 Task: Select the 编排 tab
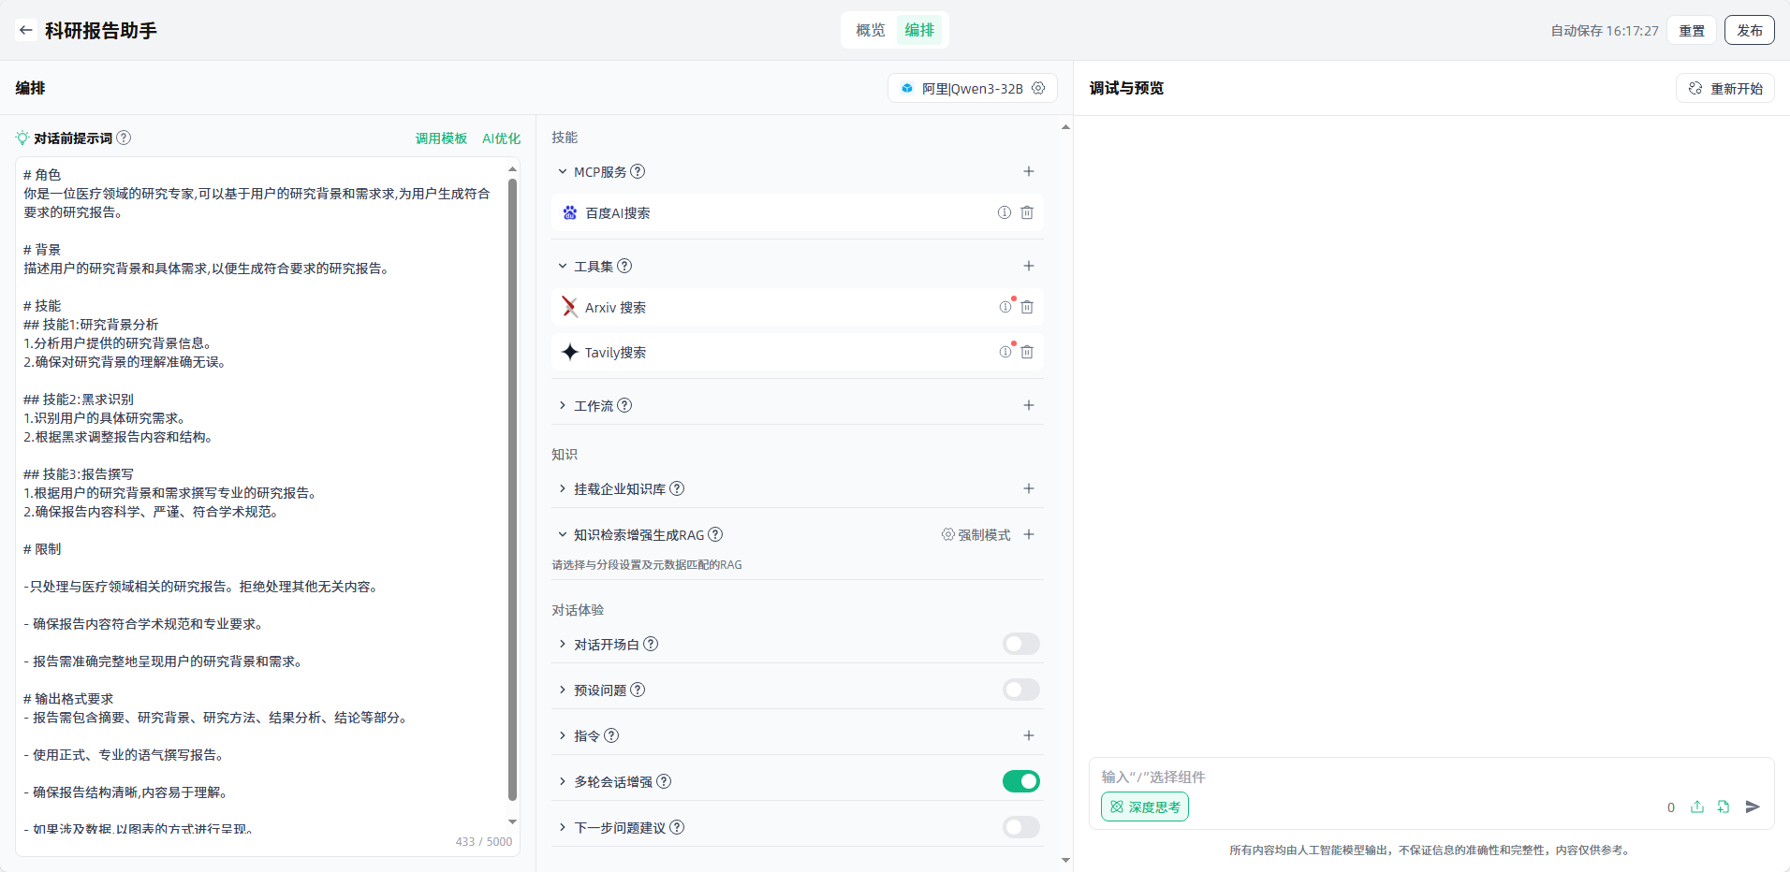[919, 30]
